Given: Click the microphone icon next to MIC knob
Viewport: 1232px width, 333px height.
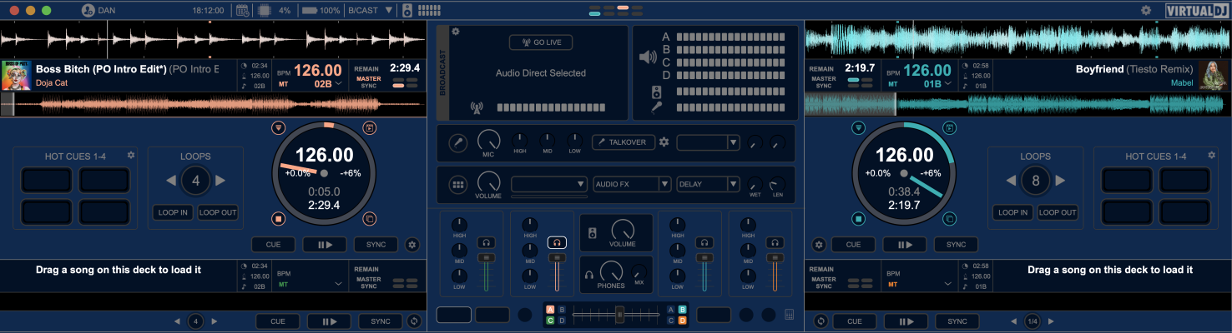Looking at the screenshot, I should coord(457,142).
